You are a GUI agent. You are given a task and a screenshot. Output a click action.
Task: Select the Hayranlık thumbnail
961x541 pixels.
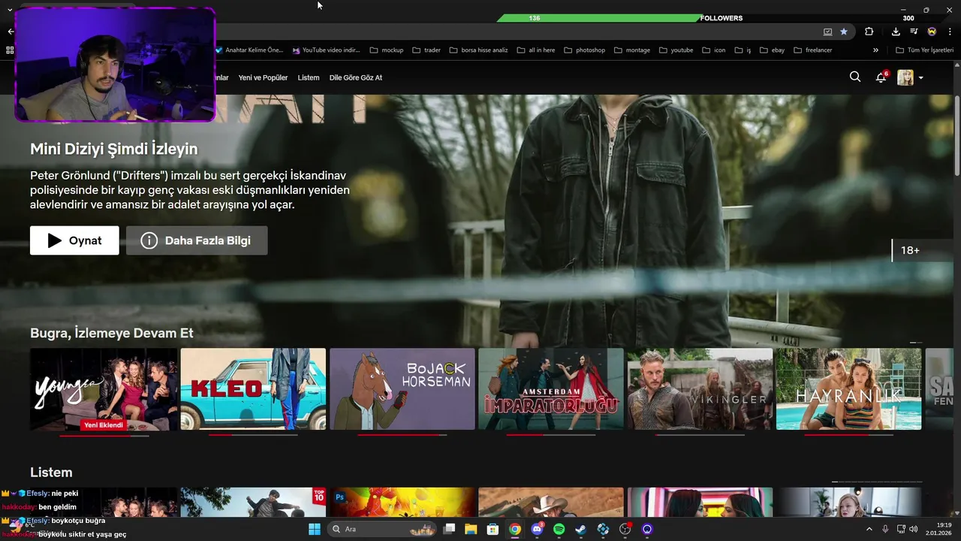[848, 388]
